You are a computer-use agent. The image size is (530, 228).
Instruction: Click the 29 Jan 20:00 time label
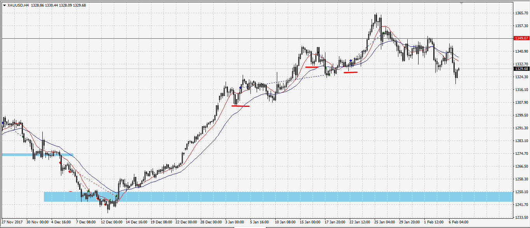(x=410, y=222)
